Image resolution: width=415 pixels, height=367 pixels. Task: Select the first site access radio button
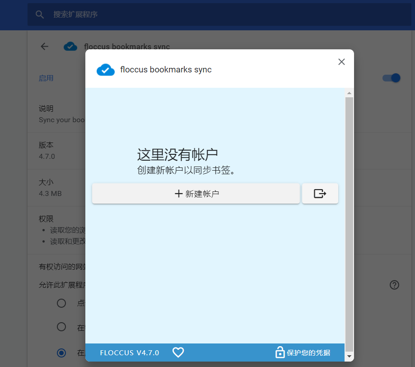click(61, 303)
